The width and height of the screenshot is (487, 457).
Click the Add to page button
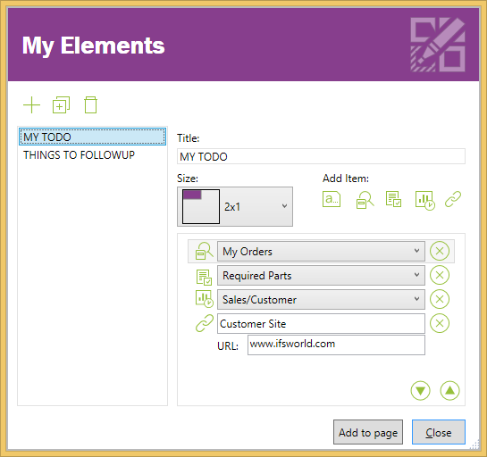pos(368,432)
